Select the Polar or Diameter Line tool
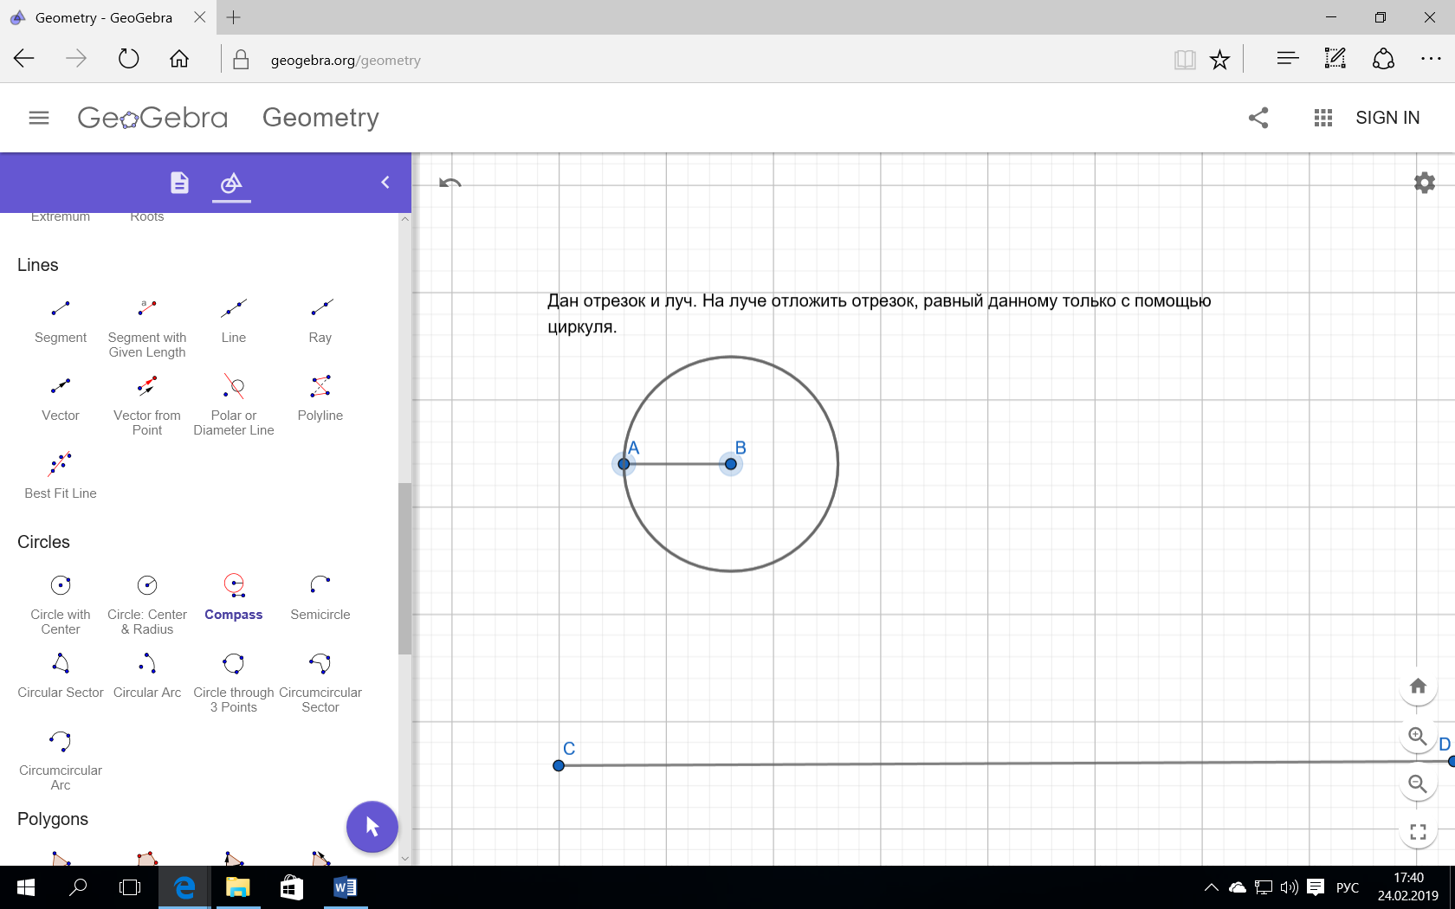This screenshot has height=909, width=1455. point(234,405)
